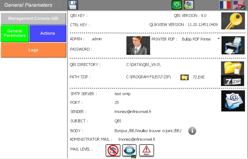Edit the subject value QBI
Image resolution: width=248 pixels, height=159 pixels.
click(x=118, y=121)
